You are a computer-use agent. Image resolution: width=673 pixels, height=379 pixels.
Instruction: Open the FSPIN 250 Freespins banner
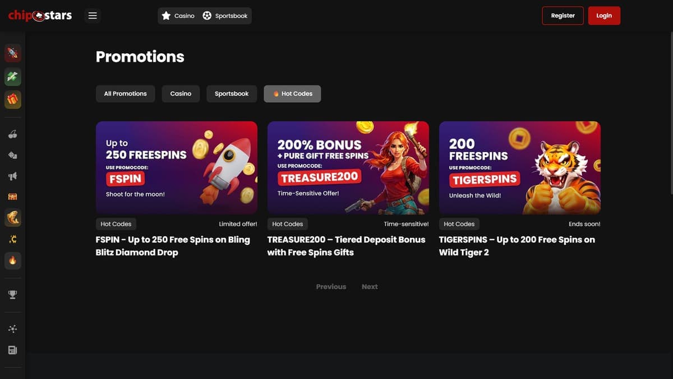[177, 168]
